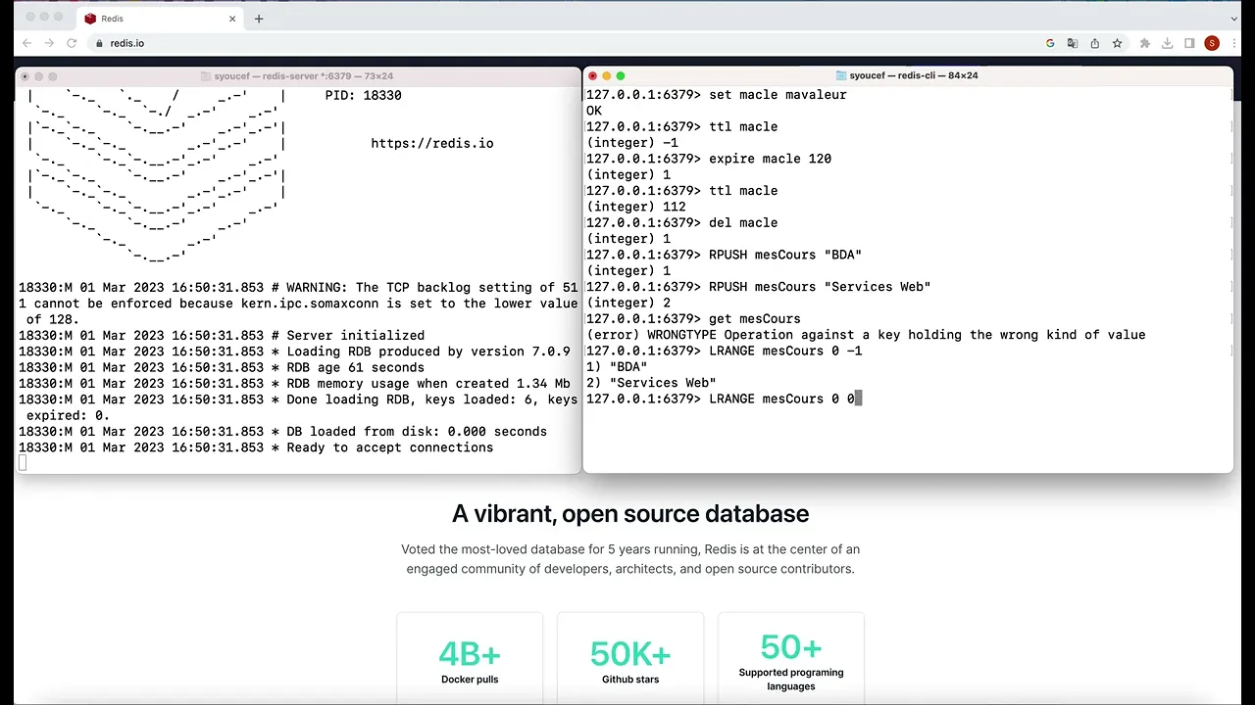Viewport: 1255px width, 705px height.
Task: Maximize the redis-cli terminal window
Action: click(620, 75)
